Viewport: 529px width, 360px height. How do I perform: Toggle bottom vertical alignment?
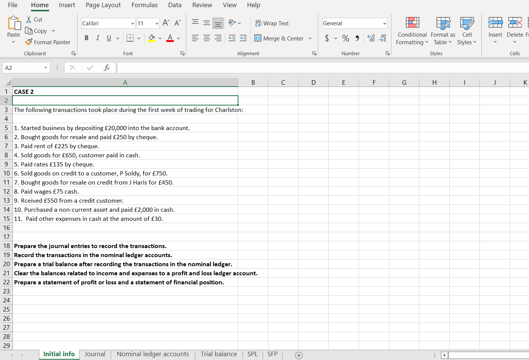(x=218, y=23)
